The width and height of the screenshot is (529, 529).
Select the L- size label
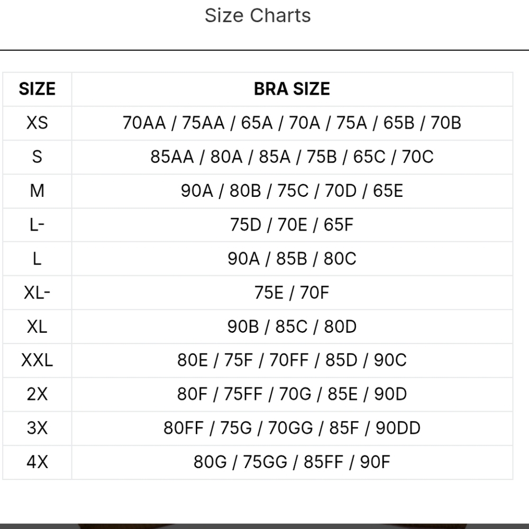[x=37, y=225]
